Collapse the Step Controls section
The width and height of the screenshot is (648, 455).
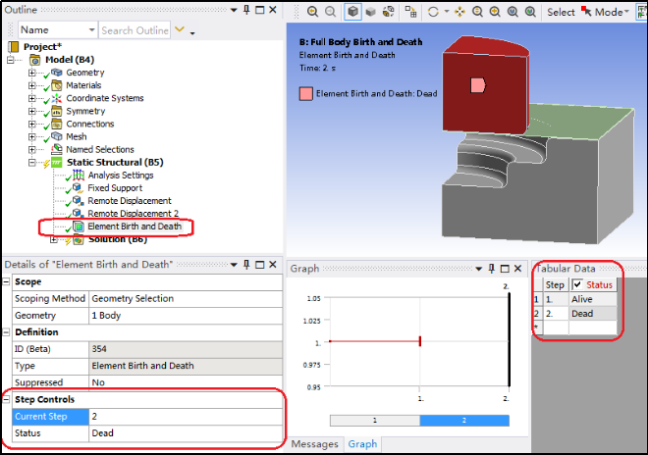[7, 400]
